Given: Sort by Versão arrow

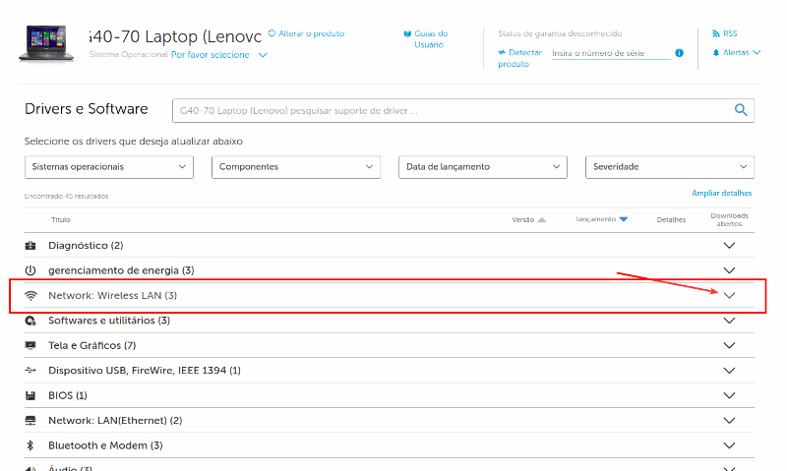Looking at the screenshot, I should coord(542,219).
